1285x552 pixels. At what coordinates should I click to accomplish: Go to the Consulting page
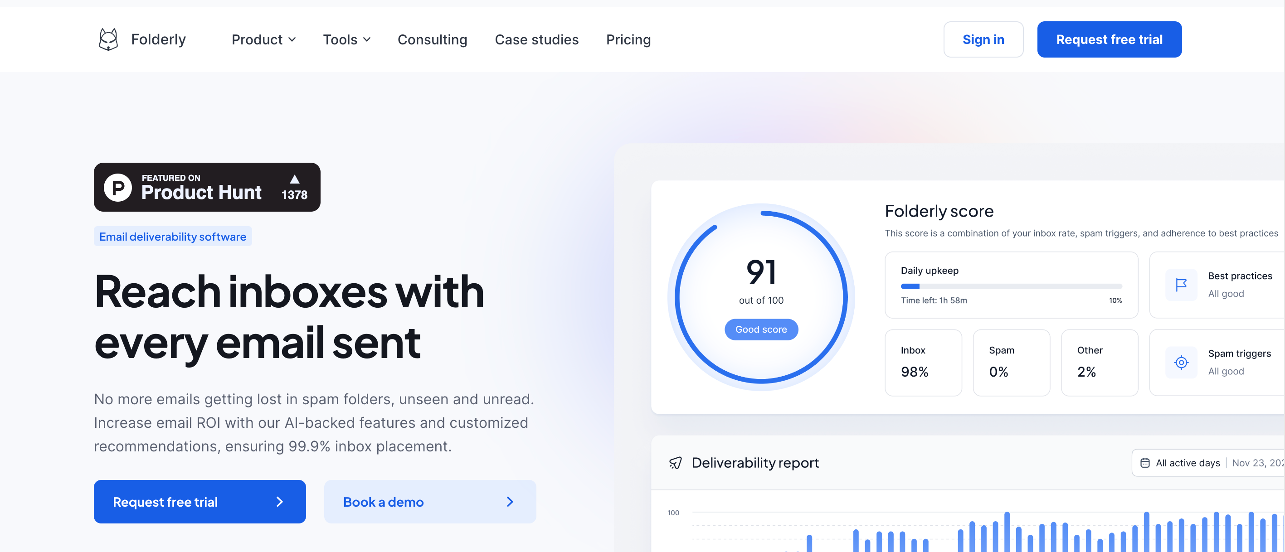click(432, 39)
